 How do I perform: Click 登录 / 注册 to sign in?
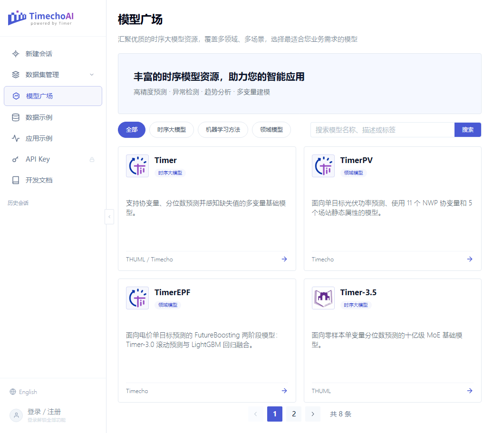(x=44, y=412)
